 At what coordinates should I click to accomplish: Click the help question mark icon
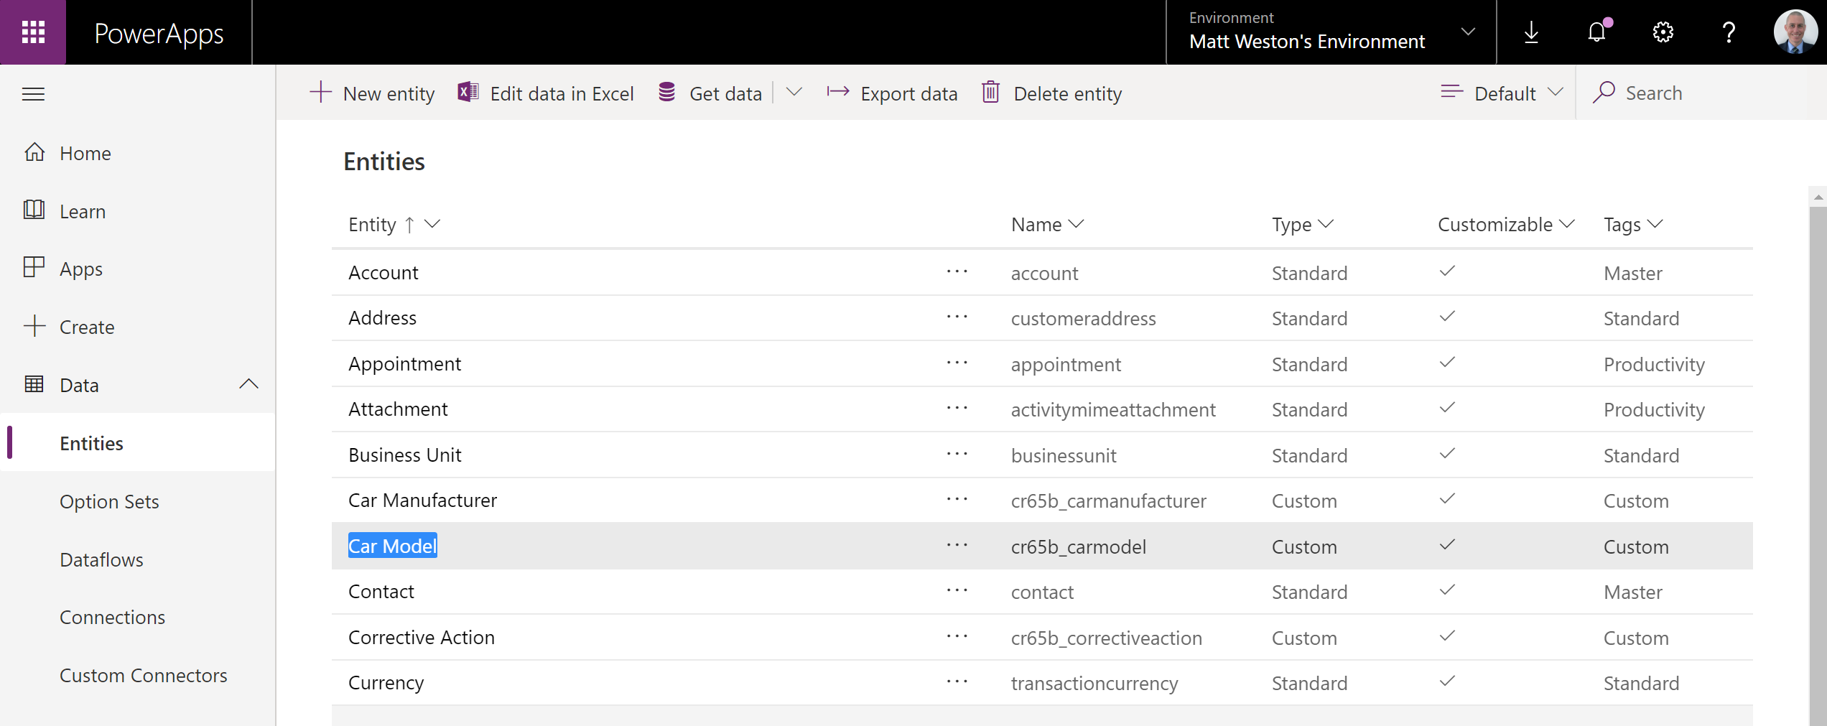point(1729,32)
